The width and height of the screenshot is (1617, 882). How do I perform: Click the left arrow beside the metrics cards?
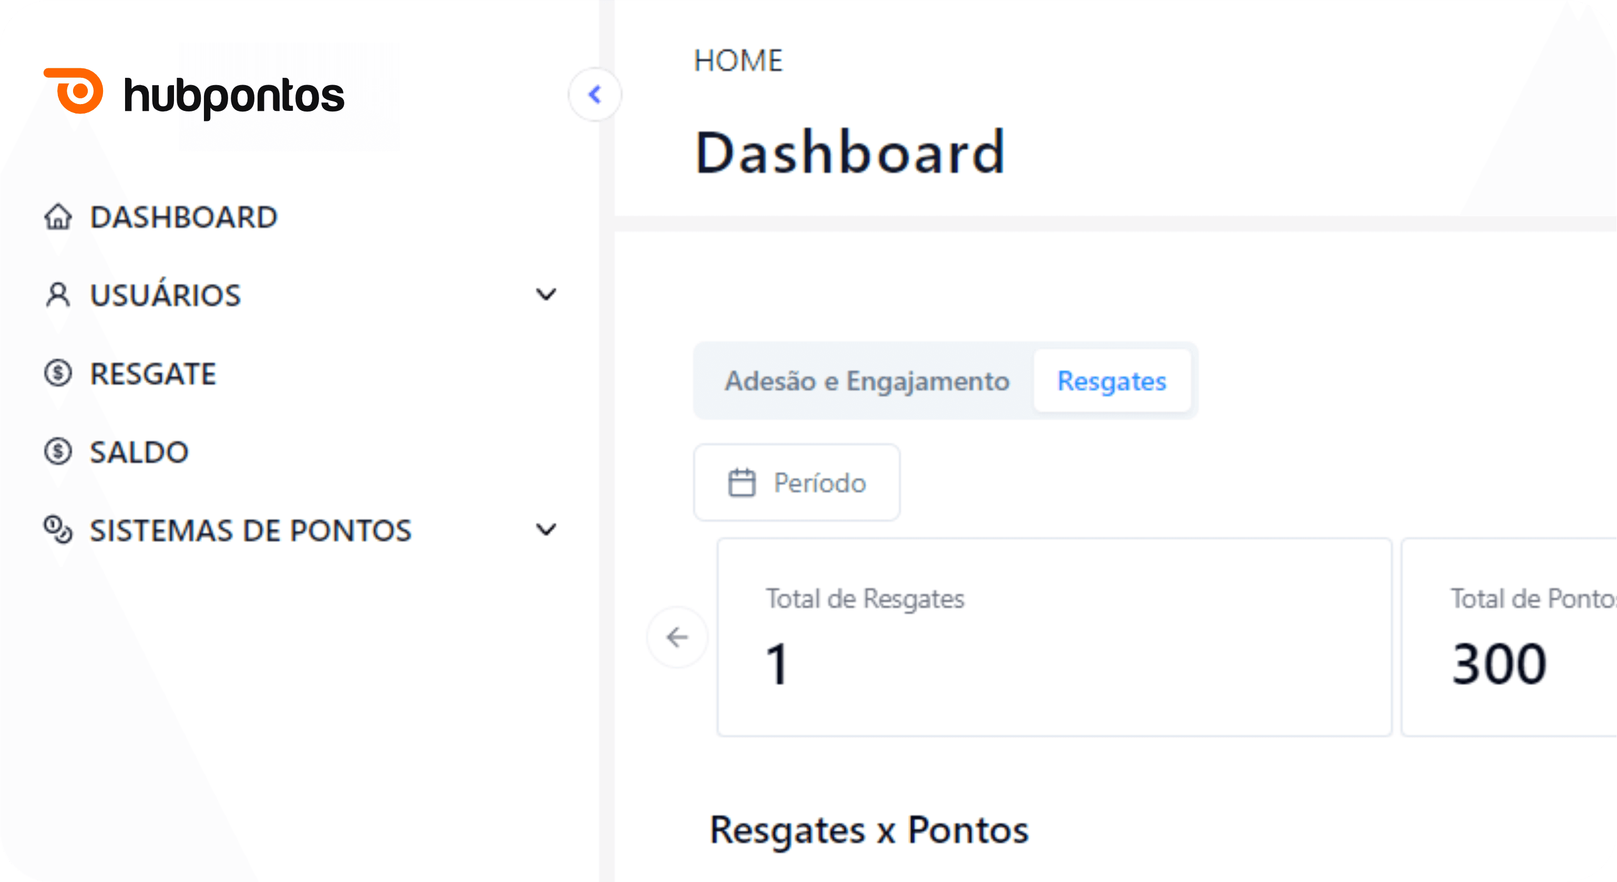click(676, 637)
